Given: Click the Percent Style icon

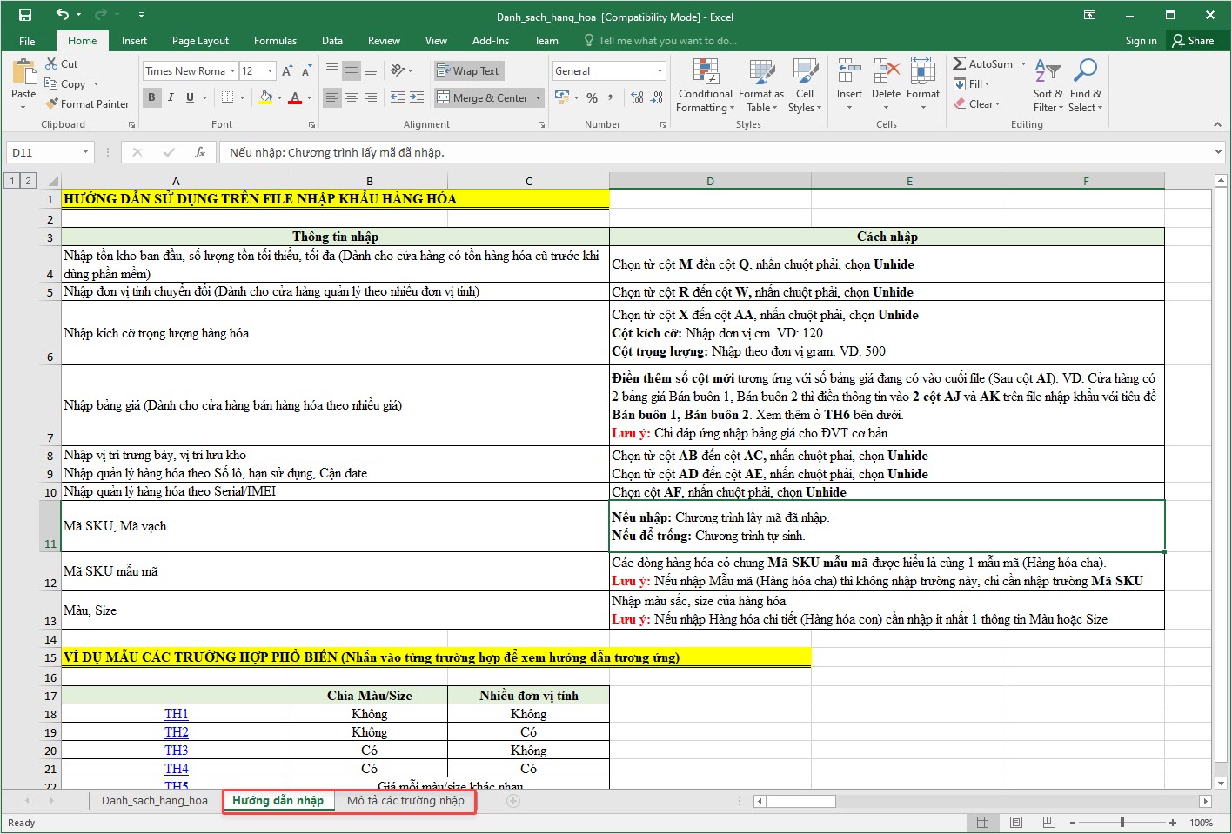Looking at the screenshot, I should click(592, 97).
